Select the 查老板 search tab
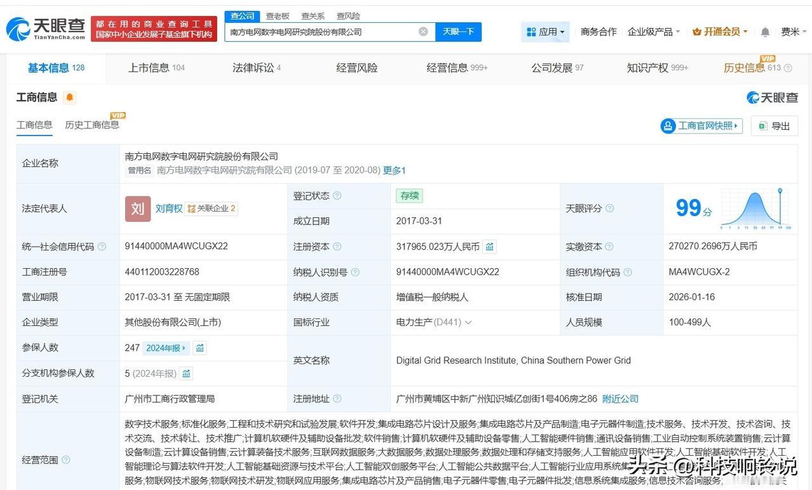Image resolution: width=812 pixels, height=490 pixels. tap(278, 16)
